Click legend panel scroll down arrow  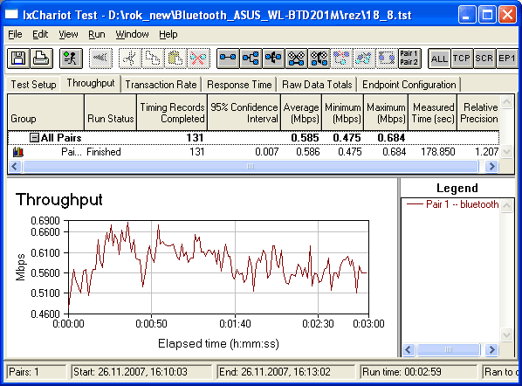(x=506, y=334)
